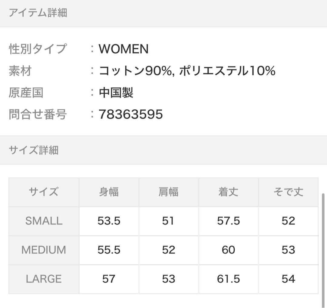Click the material text コットン90%, ポリエステル10%
The image size is (327, 308).
(187, 71)
